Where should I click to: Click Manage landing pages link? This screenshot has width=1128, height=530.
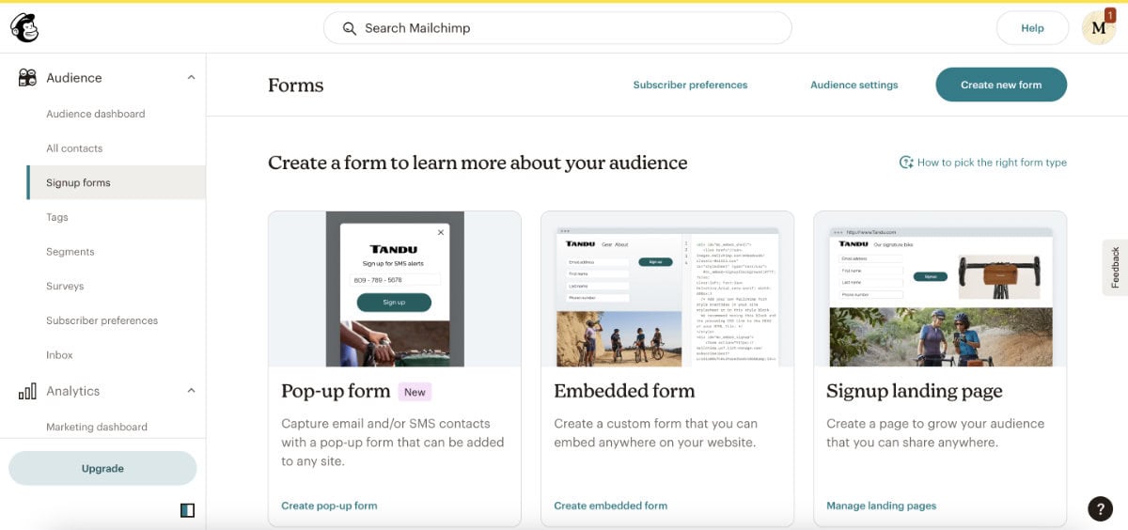[882, 506]
